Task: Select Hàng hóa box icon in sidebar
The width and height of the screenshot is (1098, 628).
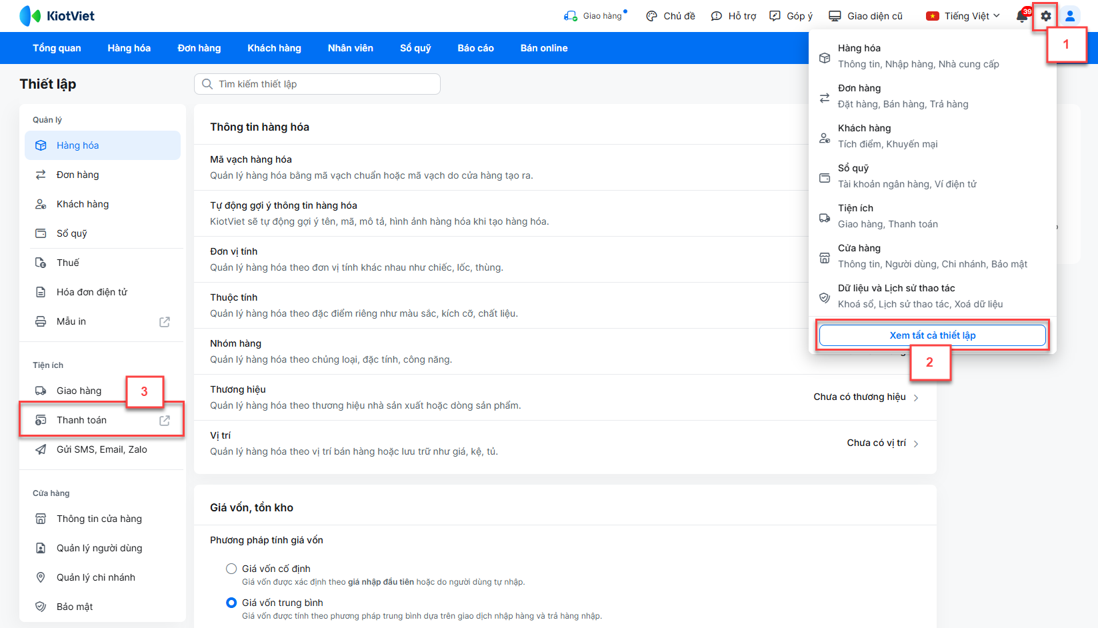Action: 41,145
